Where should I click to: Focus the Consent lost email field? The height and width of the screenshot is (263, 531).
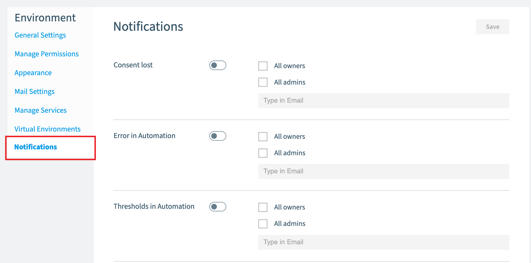pyautogui.click(x=384, y=101)
